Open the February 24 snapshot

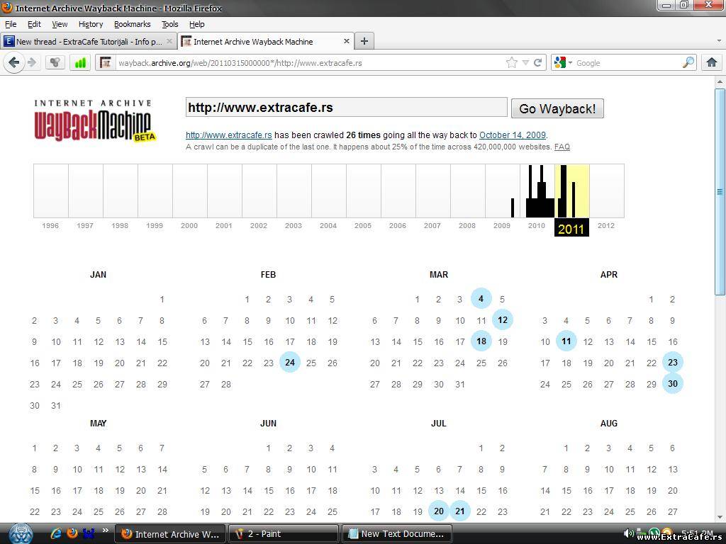pyautogui.click(x=290, y=362)
